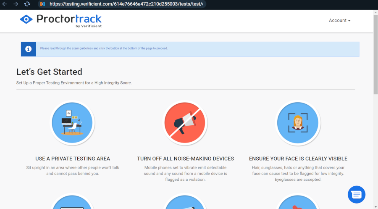Click the Proctortrack by Verificient wordmark
Image resolution: width=378 pixels, height=209 pixels.
coord(69,21)
